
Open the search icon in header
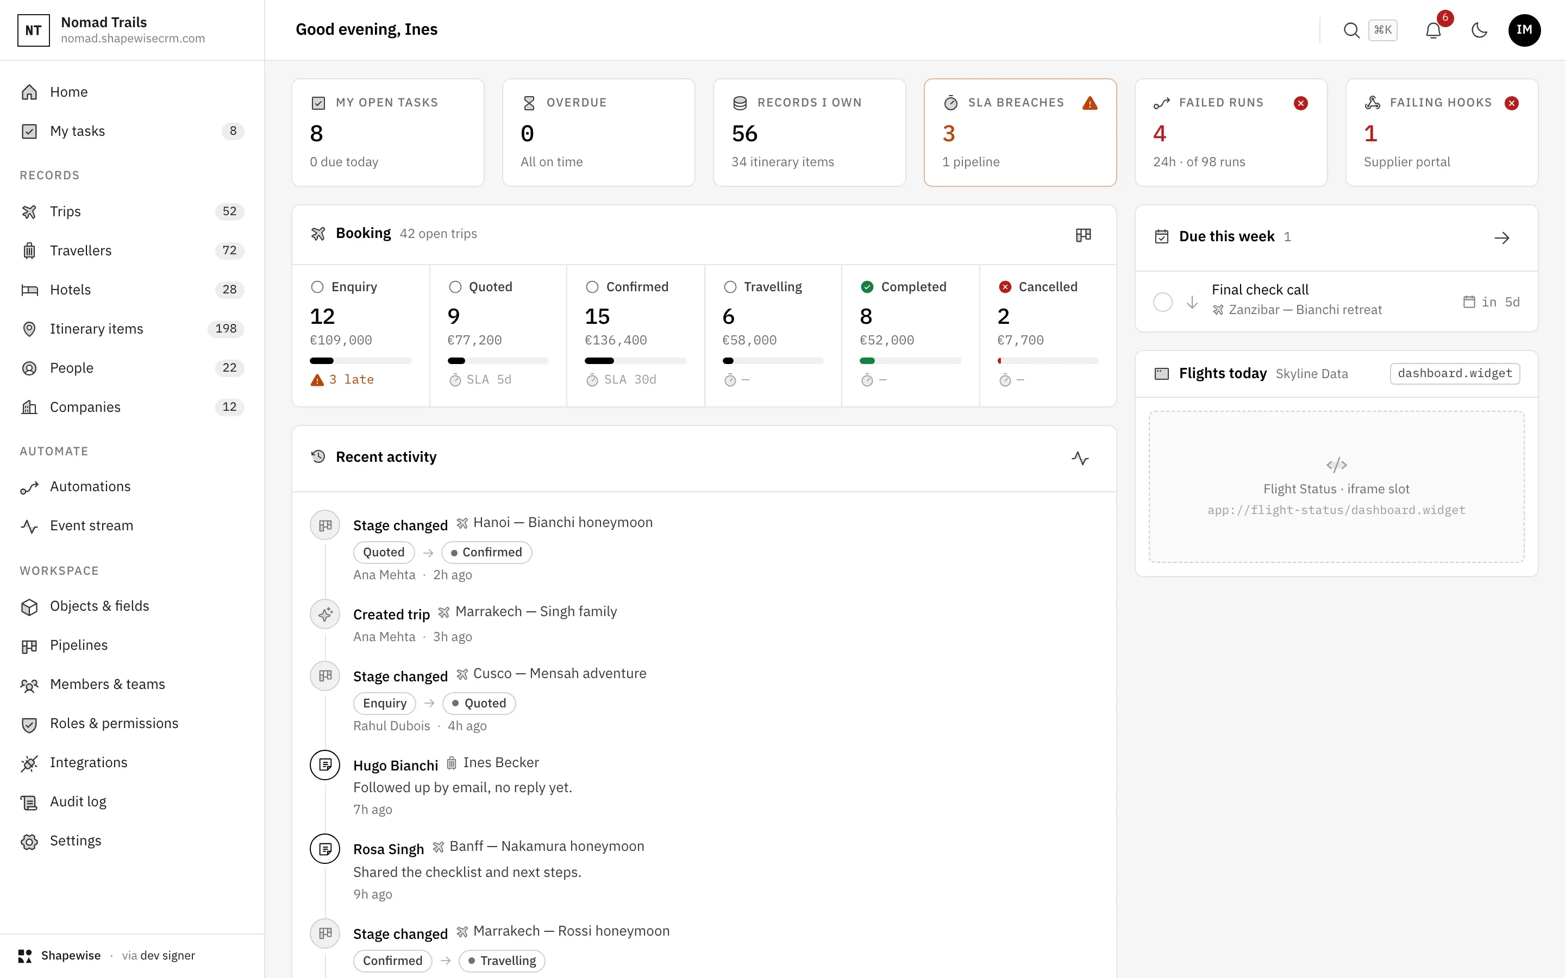pos(1351,30)
